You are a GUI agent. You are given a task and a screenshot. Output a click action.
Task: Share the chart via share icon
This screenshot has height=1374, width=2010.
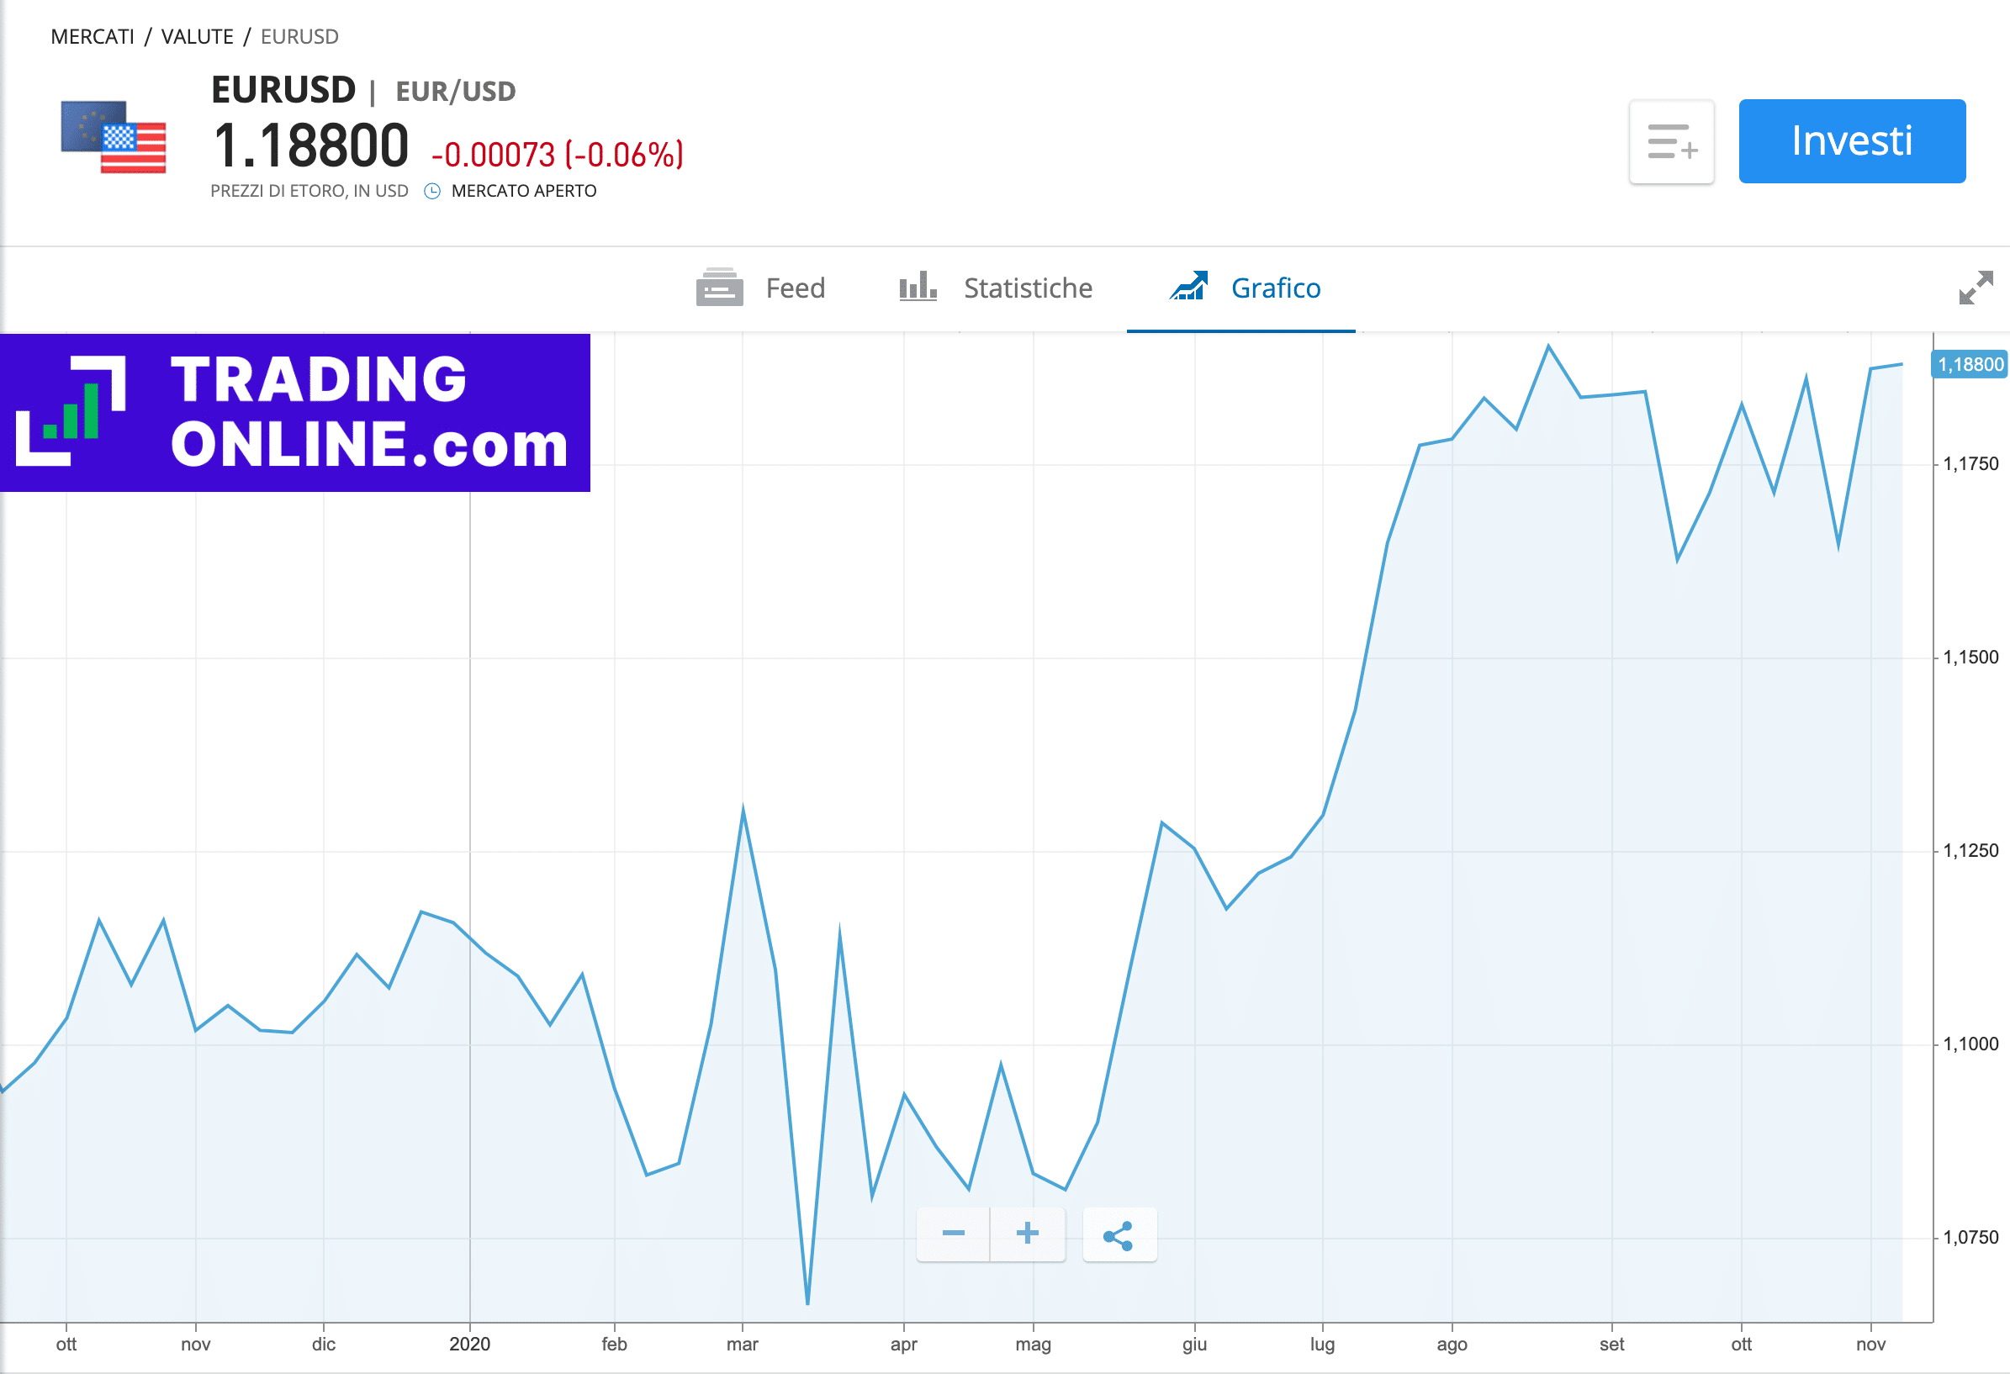pos(1119,1234)
